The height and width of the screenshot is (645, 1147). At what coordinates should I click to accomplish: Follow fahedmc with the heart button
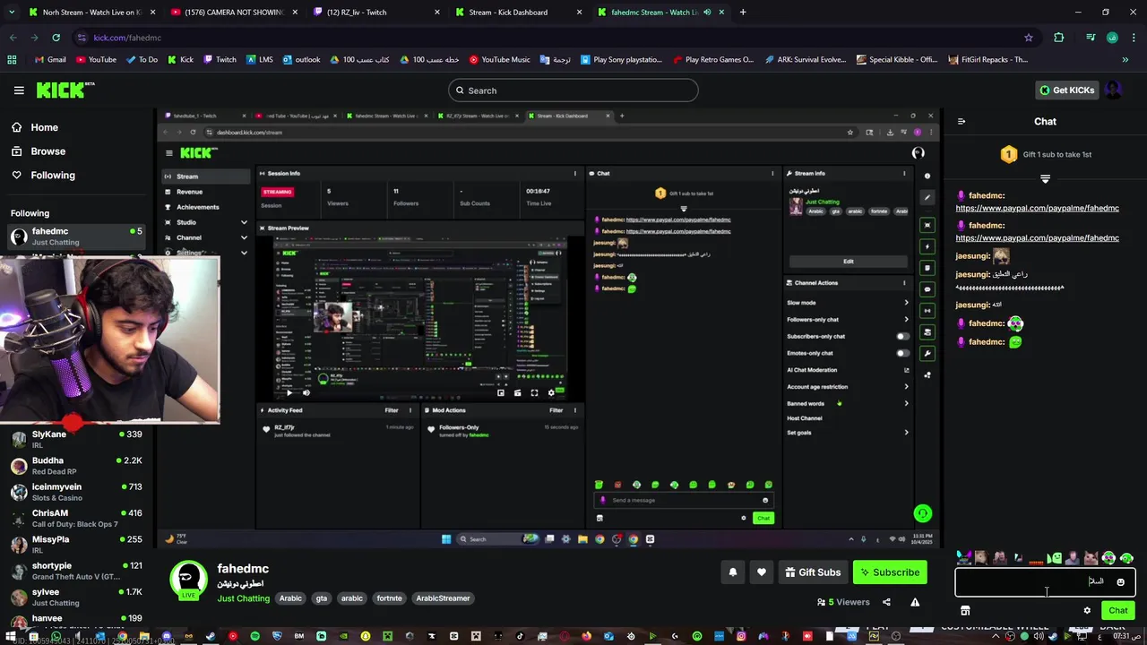[762, 572]
